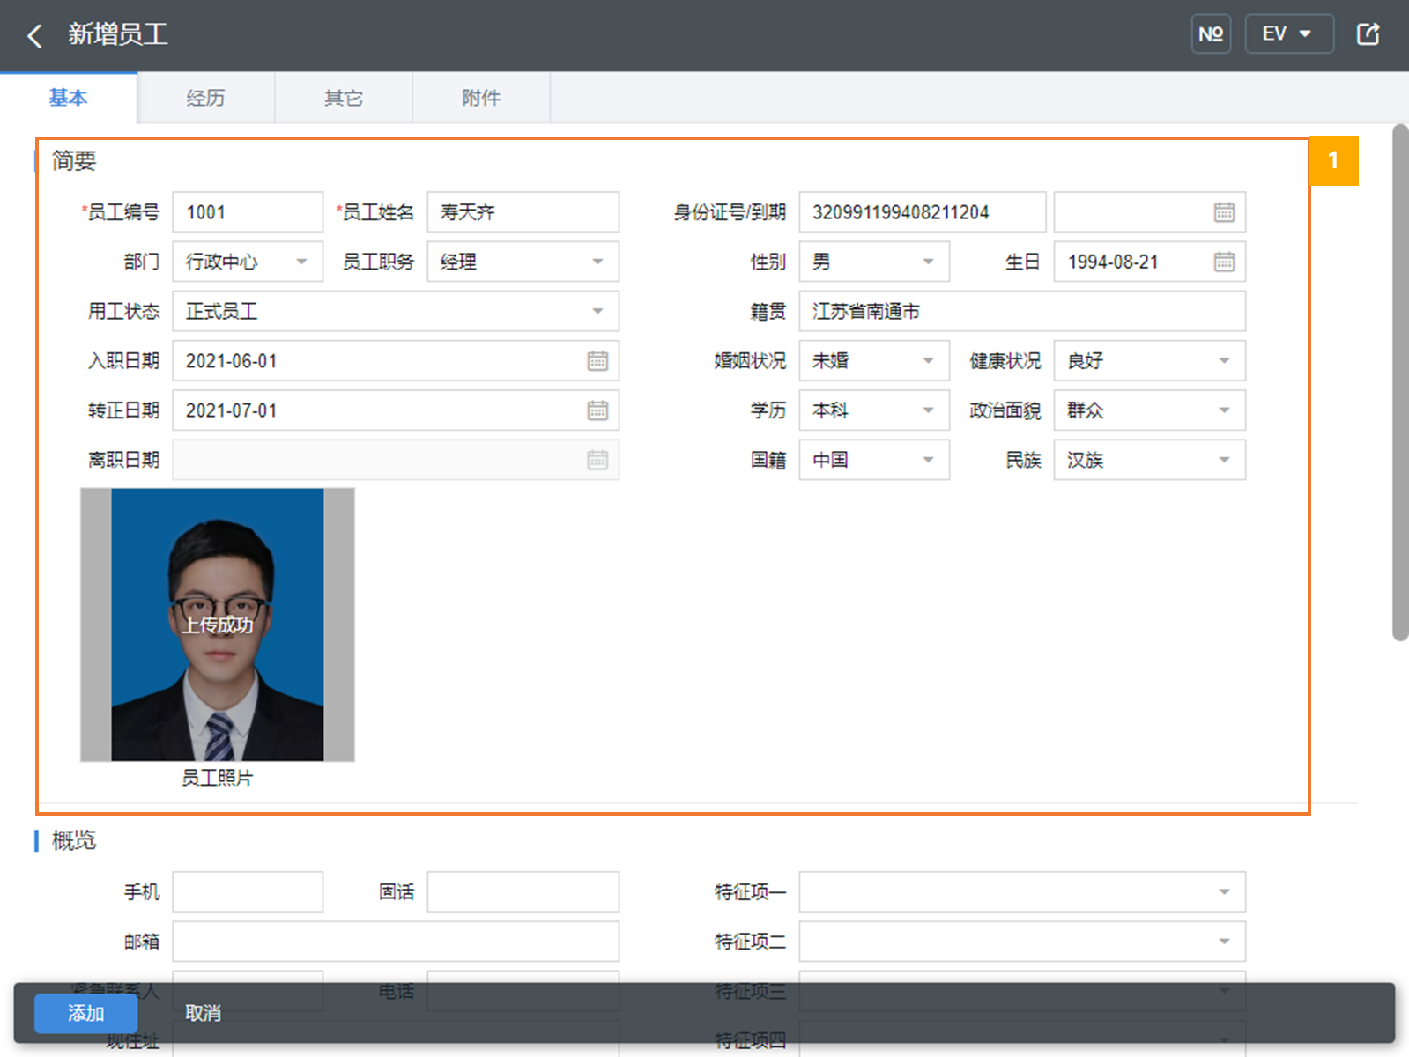The height and width of the screenshot is (1057, 1409).
Task: Switch to the 附件 tab
Action: click(x=481, y=98)
